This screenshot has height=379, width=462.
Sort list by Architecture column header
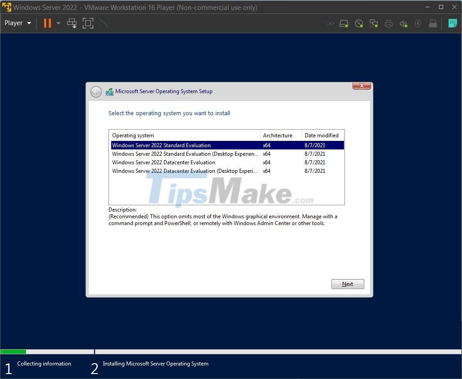pyautogui.click(x=276, y=135)
